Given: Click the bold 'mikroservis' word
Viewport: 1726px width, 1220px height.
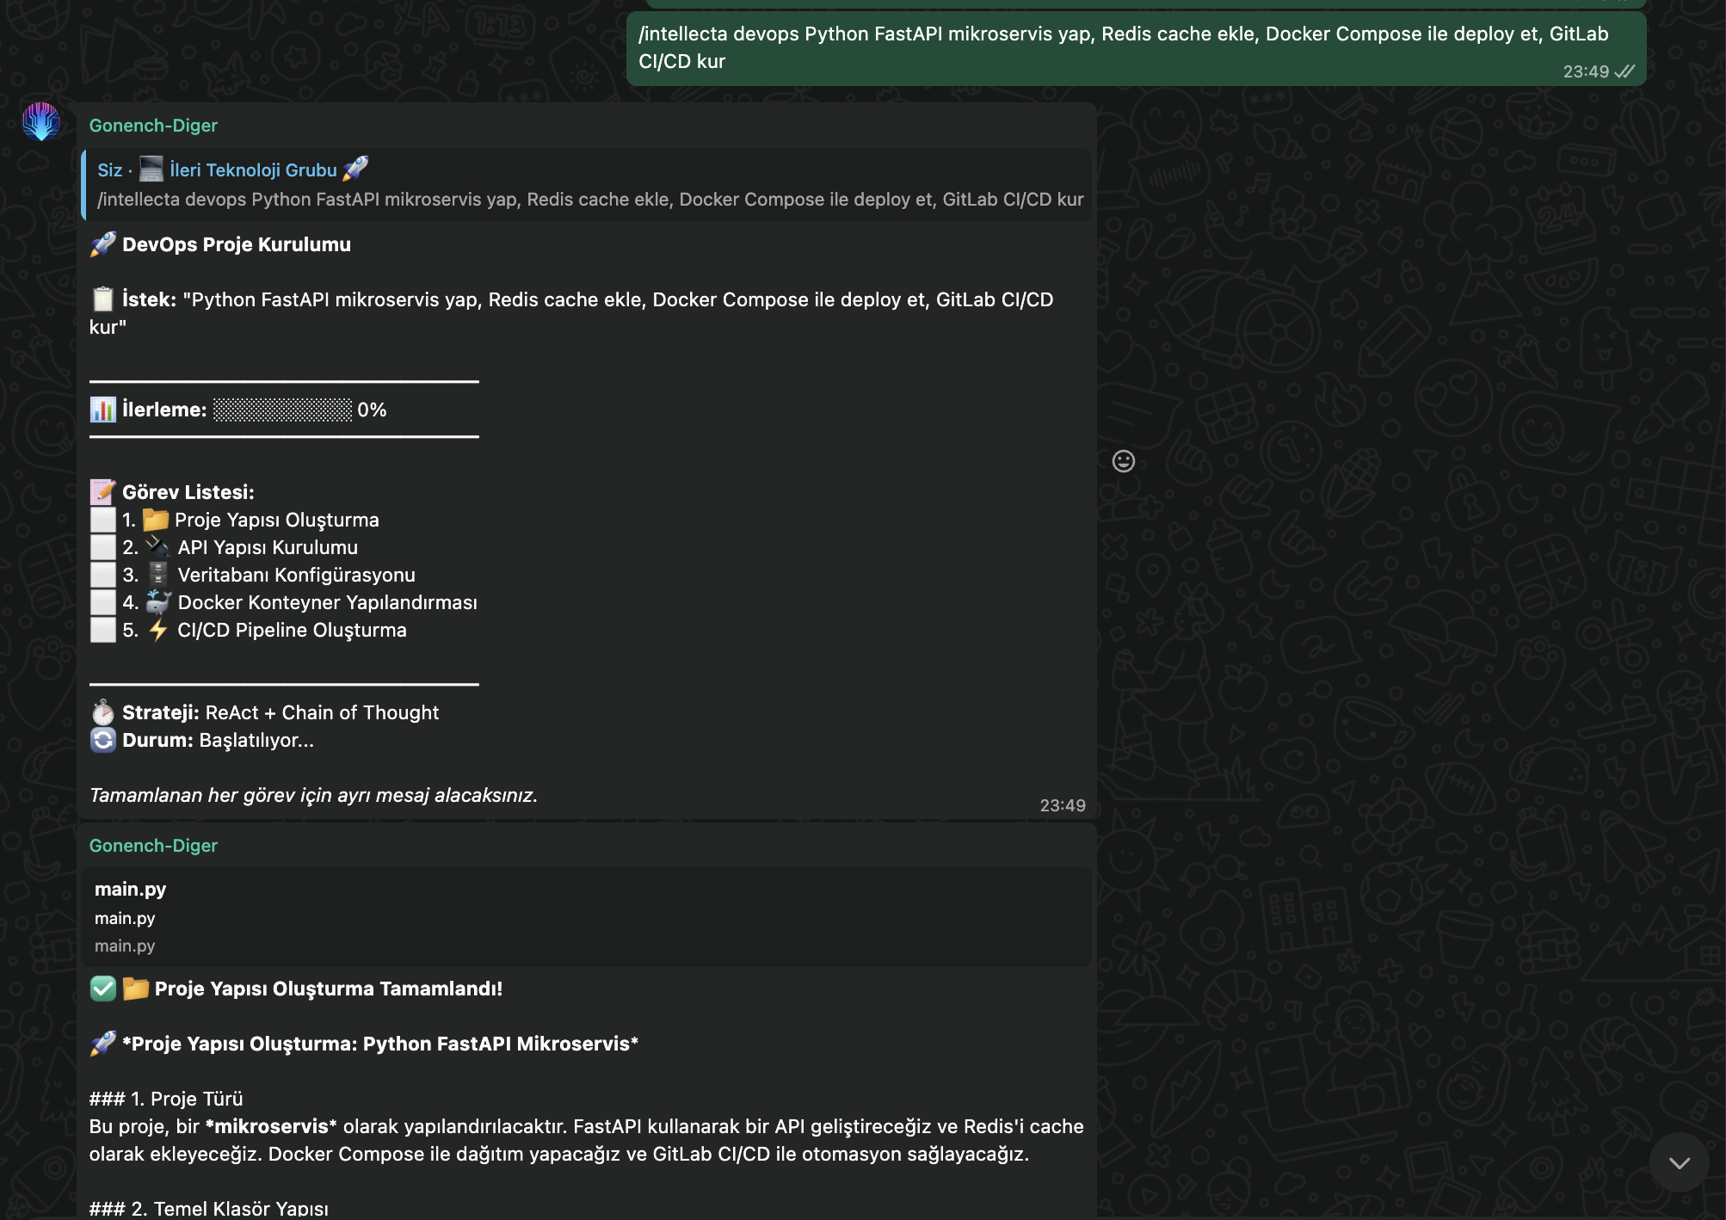Looking at the screenshot, I should [271, 1126].
